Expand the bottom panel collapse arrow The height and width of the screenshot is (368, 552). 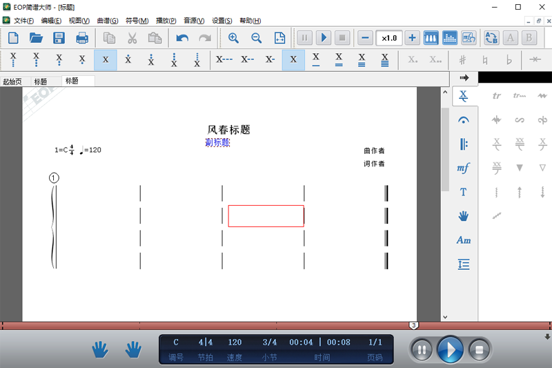click(x=547, y=337)
